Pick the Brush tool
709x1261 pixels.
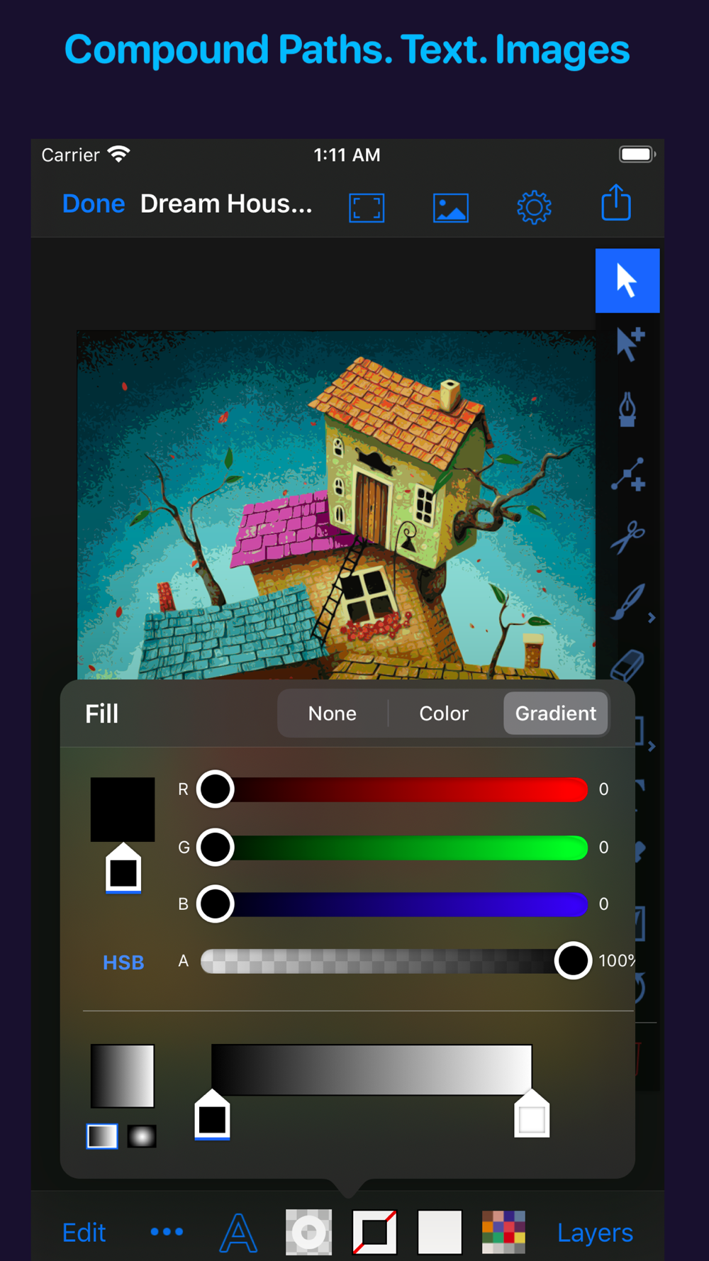(627, 601)
